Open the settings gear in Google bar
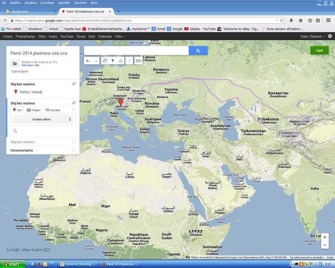This screenshot has width=335, height=268. [x=330, y=36]
